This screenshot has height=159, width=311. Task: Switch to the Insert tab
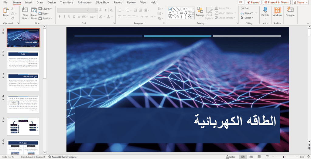point(29,2)
